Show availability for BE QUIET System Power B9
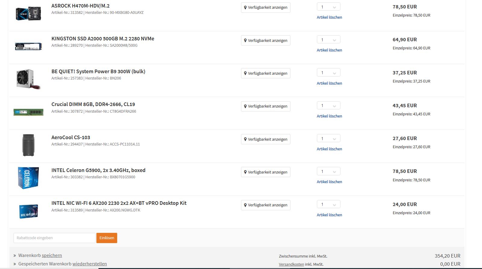The image size is (482, 269). click(265, 73)
